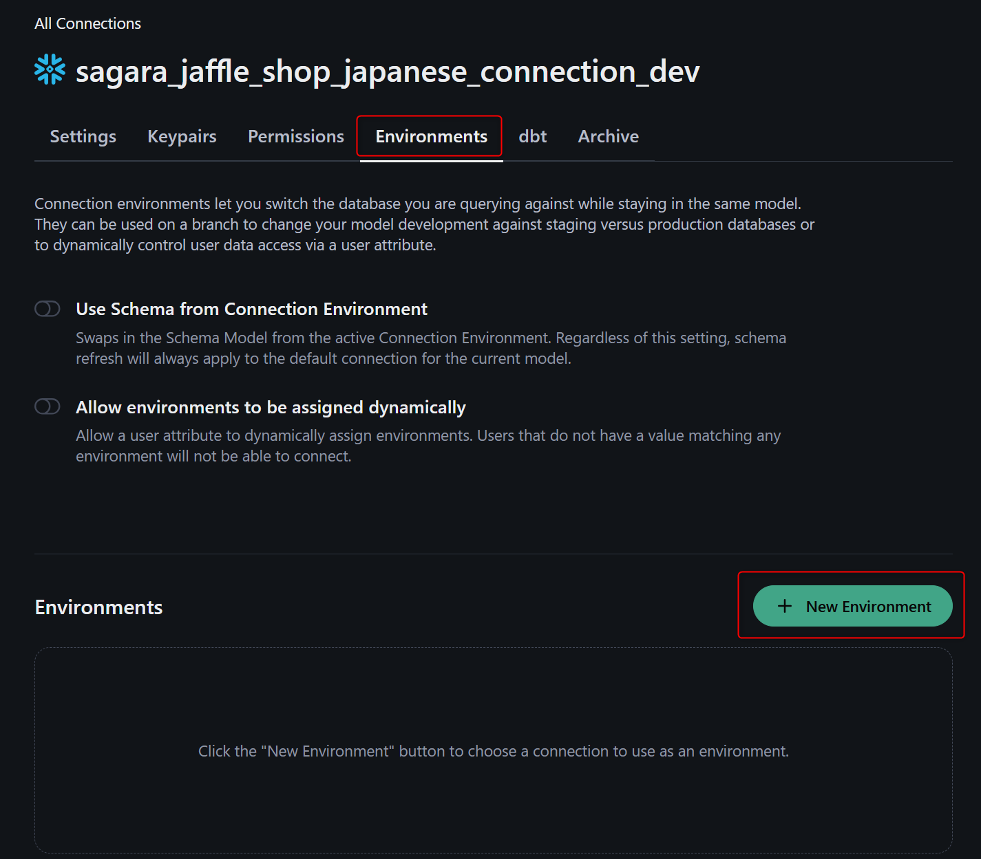Click the "Allow a user attribute" description text
981x859 pixels.
[428, 446]
